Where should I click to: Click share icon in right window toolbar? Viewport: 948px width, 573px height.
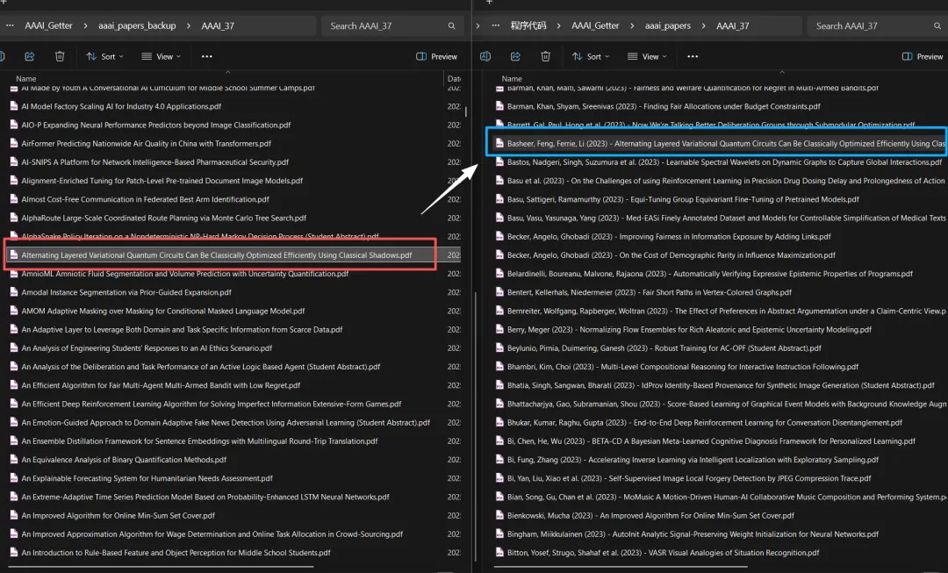point(515,56)
